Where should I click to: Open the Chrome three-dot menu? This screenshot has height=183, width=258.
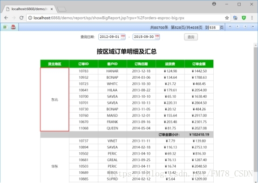pyautogui.click(x=252, y=18)
